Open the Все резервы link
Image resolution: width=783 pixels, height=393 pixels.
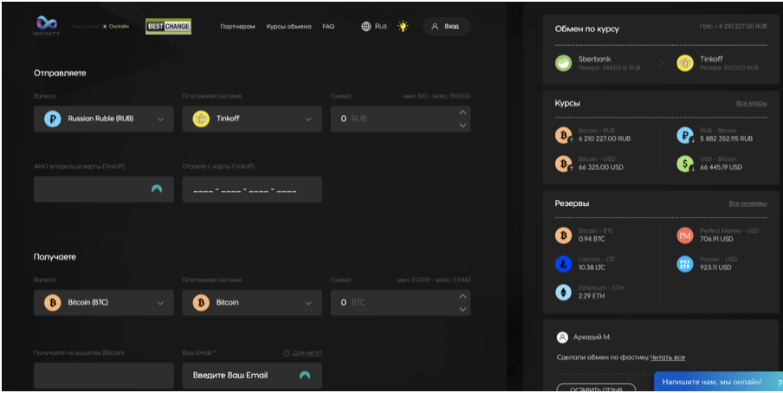click(747, 203)
